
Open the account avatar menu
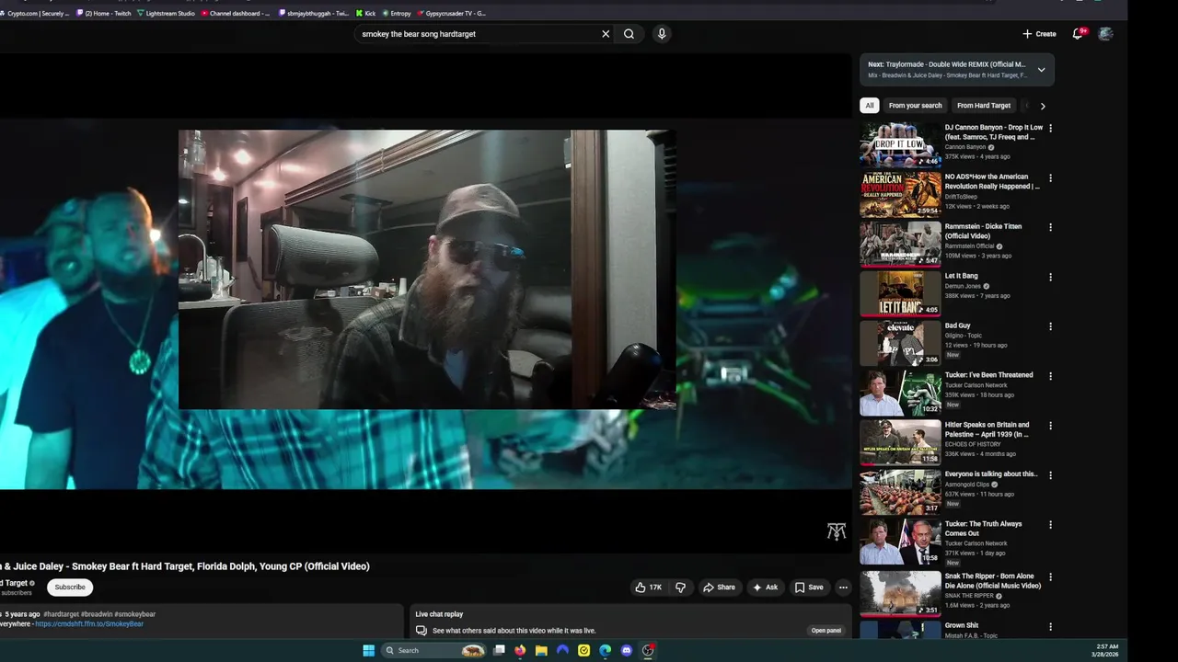click(x=1105, y=34)
